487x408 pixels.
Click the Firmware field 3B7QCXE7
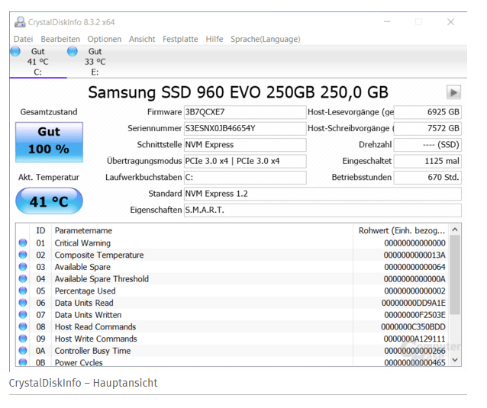click(245, 112)
